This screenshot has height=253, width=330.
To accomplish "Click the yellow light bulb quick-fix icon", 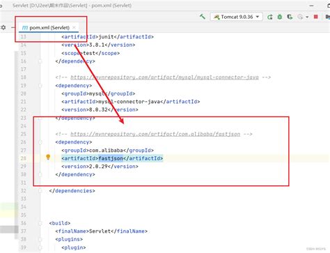I will click(48, 158).
